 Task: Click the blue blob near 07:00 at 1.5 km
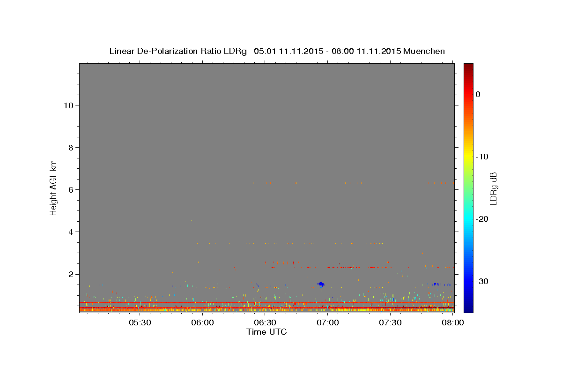[x=321, y=284]
